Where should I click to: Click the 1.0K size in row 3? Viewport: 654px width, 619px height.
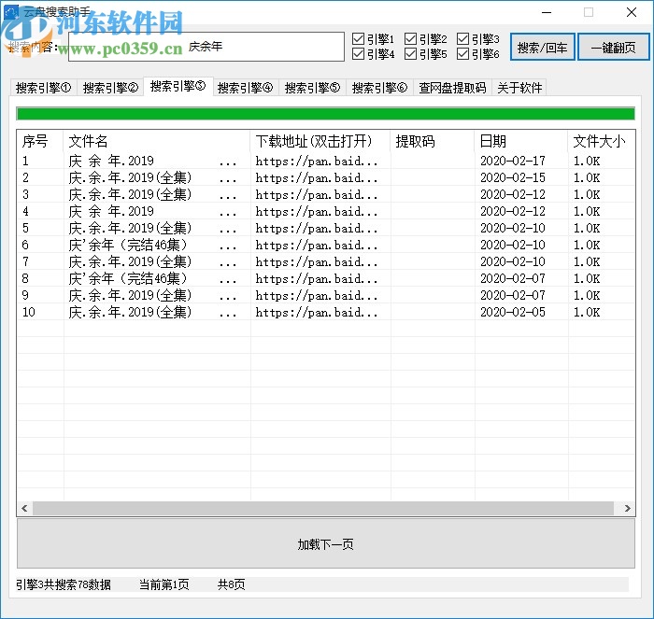coord(587,194)
